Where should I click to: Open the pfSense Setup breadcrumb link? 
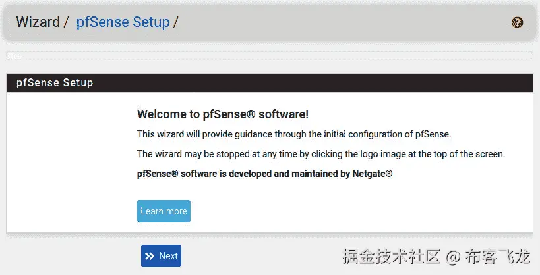(x=123, y=22)
